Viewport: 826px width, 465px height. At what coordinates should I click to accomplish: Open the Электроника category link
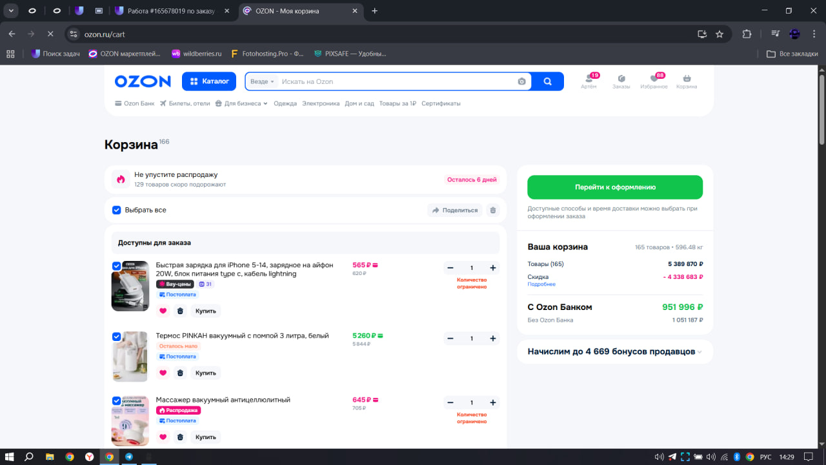tap(321, 103)
